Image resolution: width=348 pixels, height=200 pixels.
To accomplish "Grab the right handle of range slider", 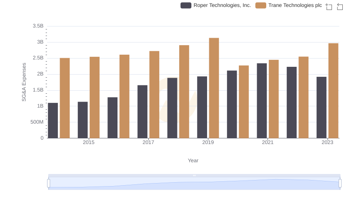I will click(x=340, y=183).
